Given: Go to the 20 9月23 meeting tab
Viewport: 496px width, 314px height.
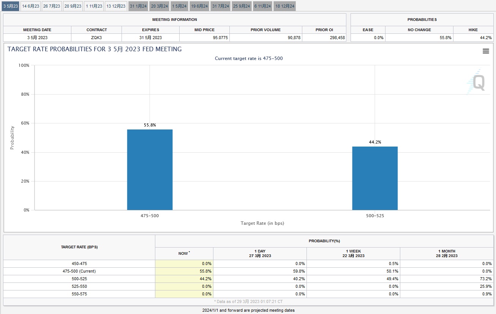Looking at the screenshot, I should coord(73,6).
